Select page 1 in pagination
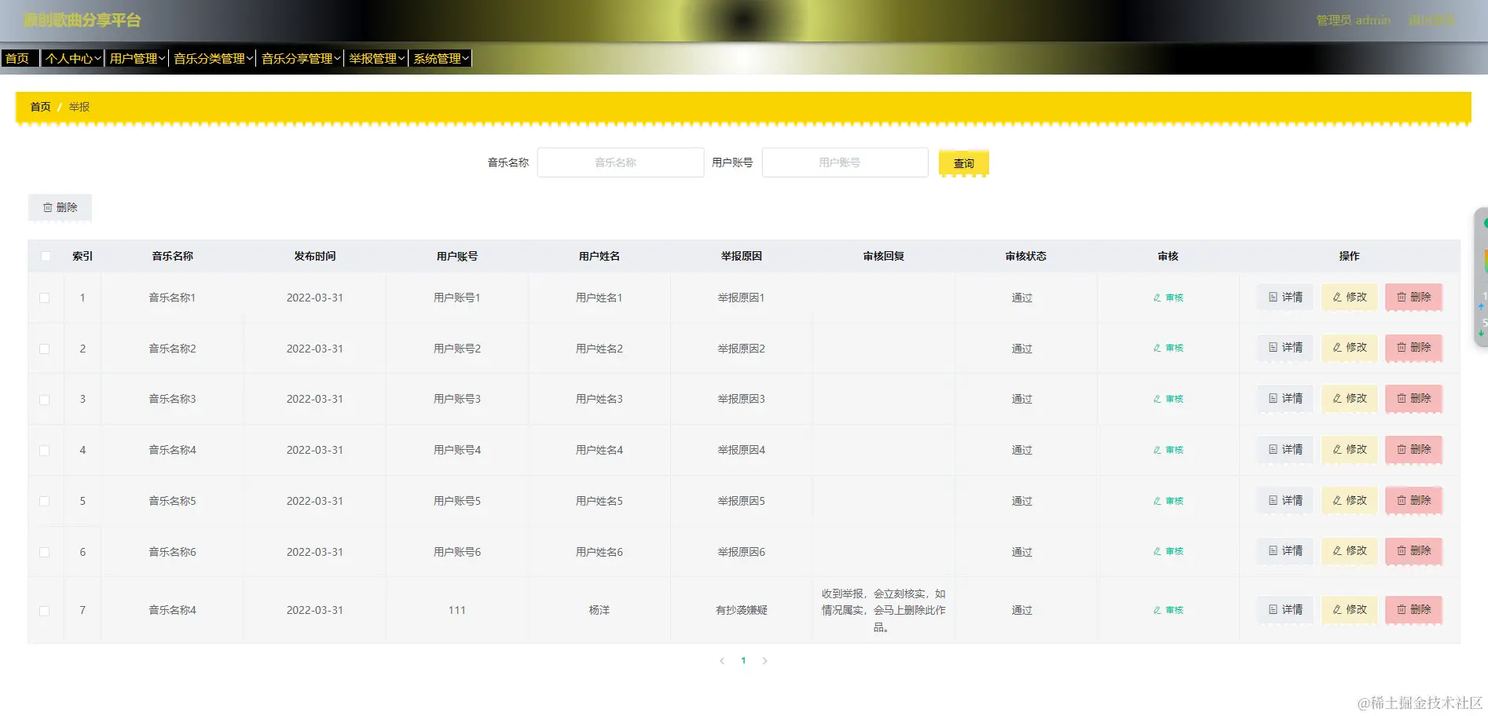This screenshot has height=716, width=1488. [x=743, y=661]
